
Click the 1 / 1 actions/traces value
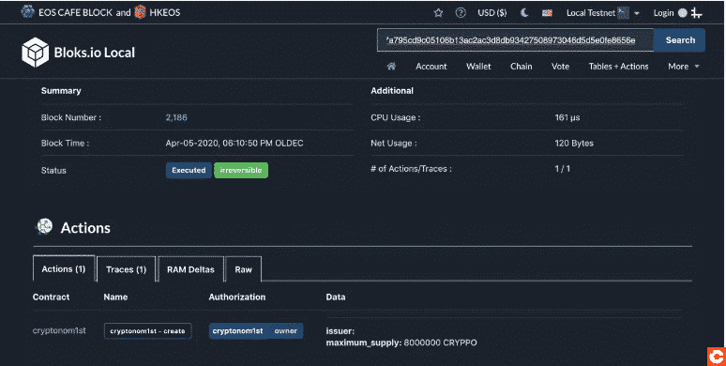coord(562,169)
